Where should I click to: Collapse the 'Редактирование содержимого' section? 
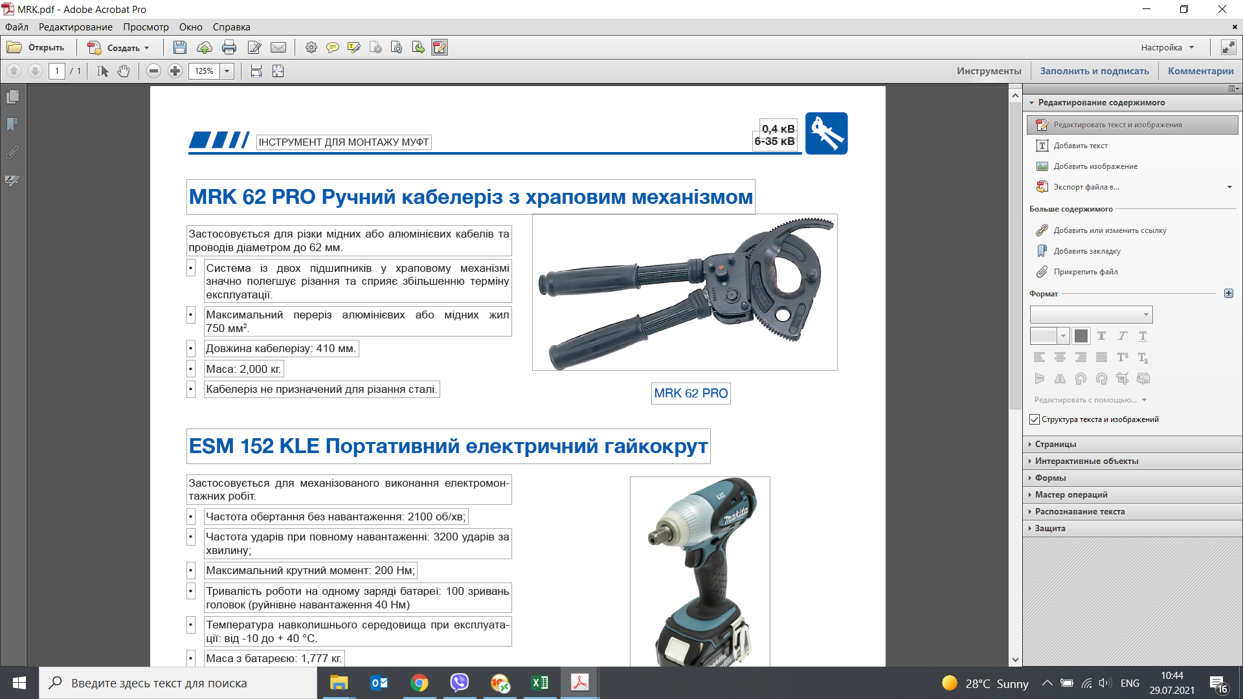point(1132,102)
